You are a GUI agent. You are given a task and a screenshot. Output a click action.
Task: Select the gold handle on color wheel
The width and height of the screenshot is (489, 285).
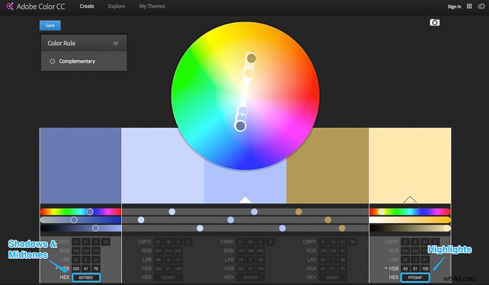tap(251, 59)
